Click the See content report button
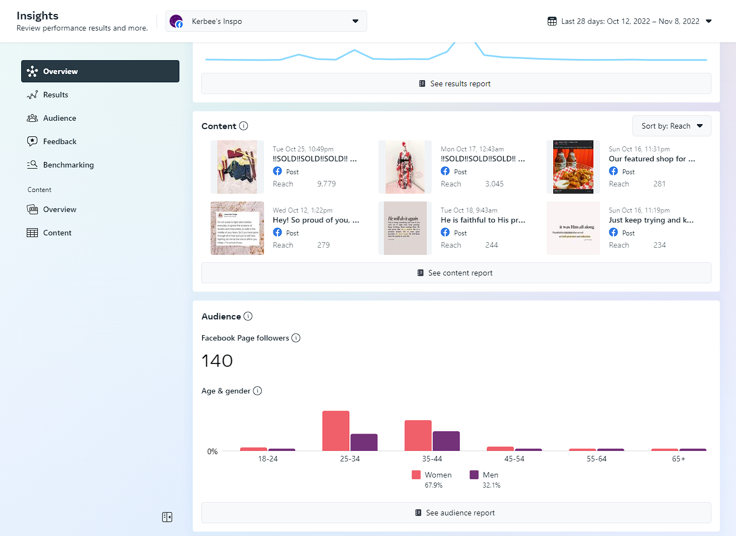Viewport: 736px width, 536px height. tap(456, 273)
